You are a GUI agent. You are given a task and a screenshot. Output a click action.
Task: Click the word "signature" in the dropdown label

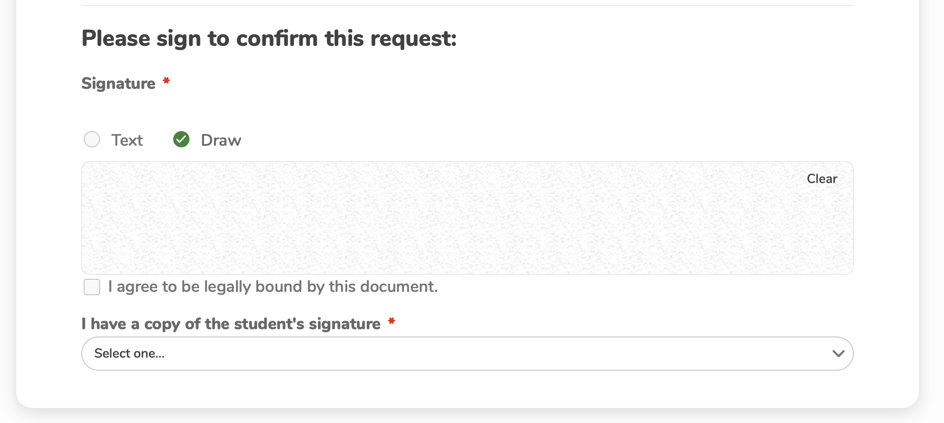(x=344, y=324)
